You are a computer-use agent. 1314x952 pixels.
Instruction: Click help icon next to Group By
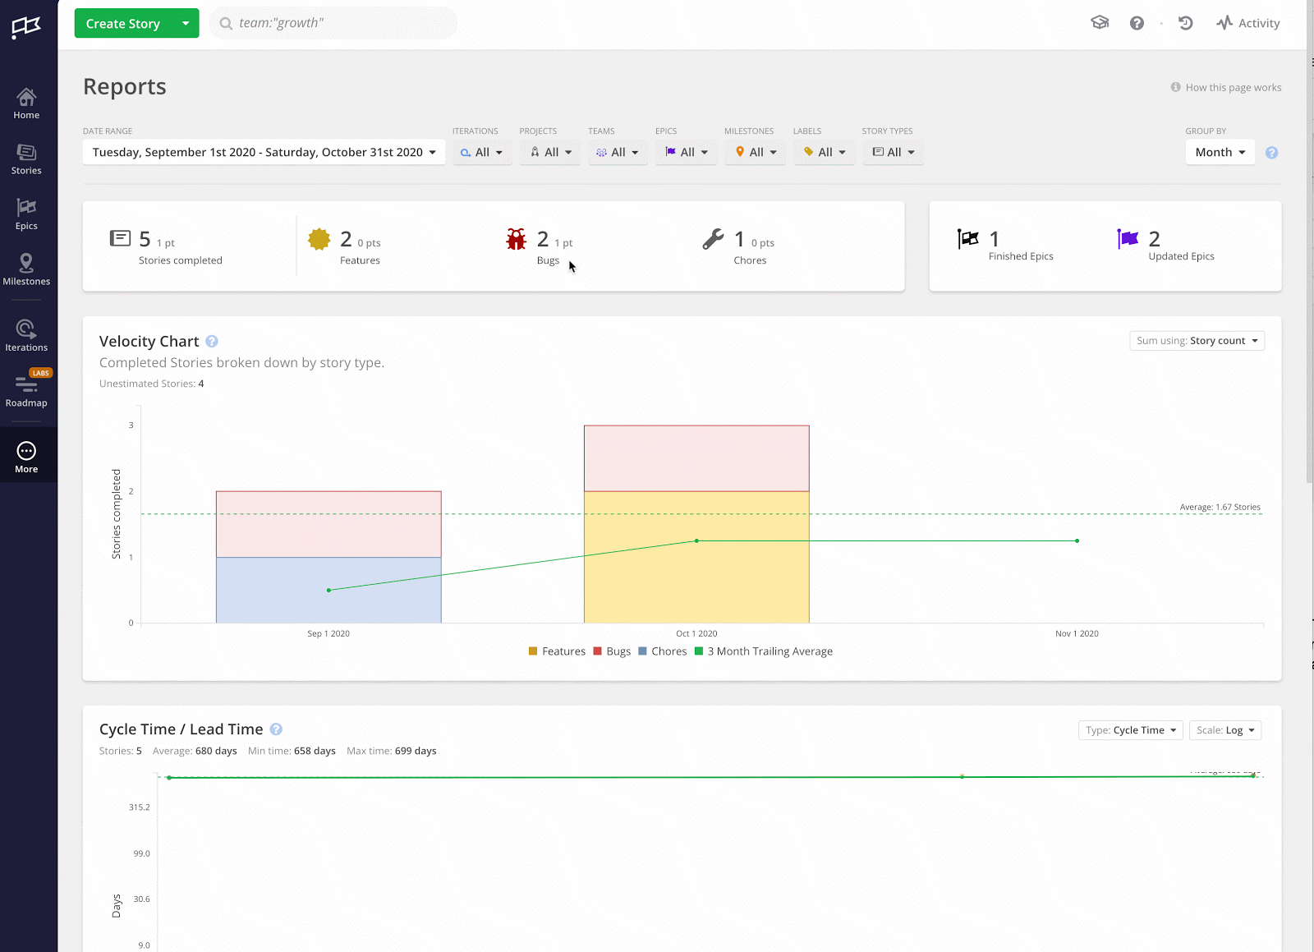coord(1271,153)
